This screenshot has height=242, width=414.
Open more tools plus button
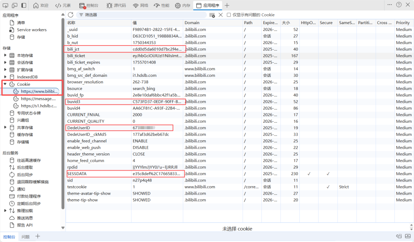[227, 5]
